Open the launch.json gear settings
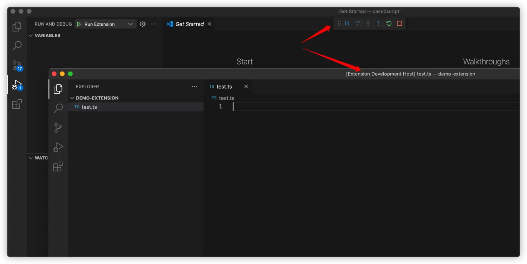527x264 pixels. click(x=143, y=24)
